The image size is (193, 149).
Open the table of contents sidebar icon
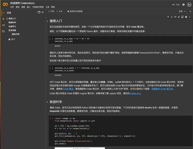tap(3, 13)
